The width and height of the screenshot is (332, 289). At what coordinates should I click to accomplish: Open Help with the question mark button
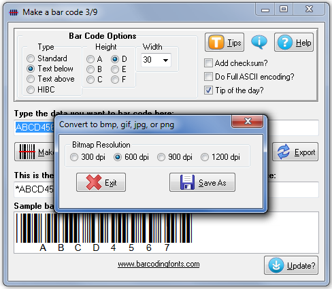click(294, 42)
